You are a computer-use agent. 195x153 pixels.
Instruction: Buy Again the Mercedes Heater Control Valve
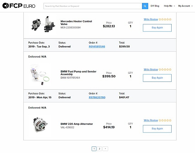point(157,28)
